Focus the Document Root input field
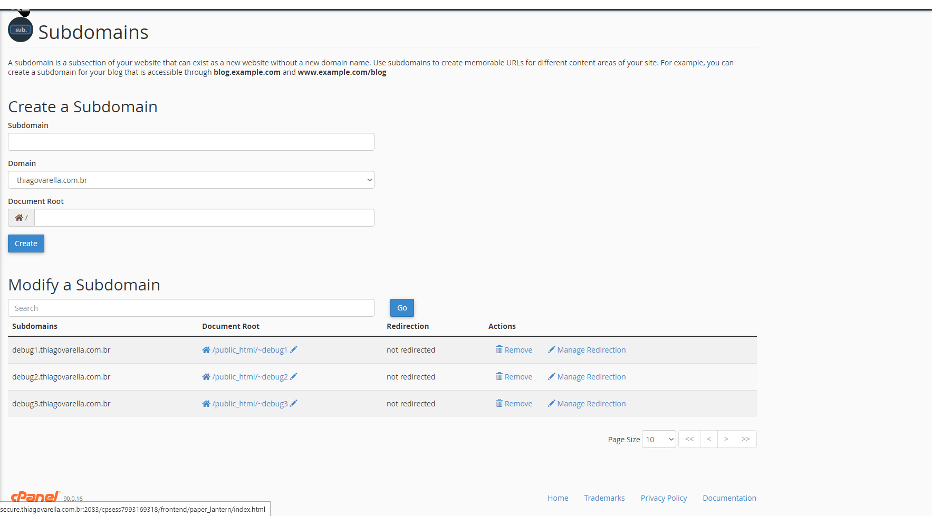The image size is (932, 516). pyautogui.click(x=204, y=218)
